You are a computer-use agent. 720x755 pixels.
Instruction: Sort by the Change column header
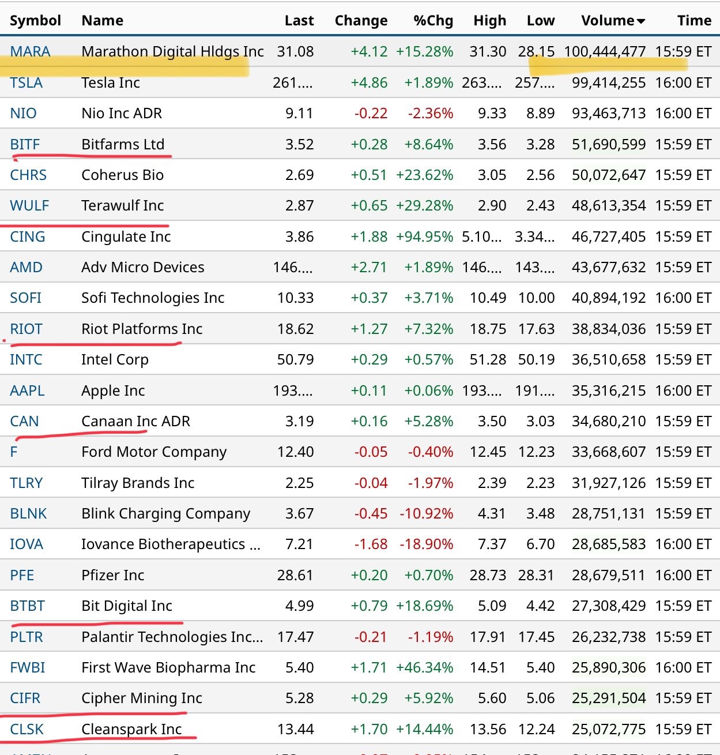coord(361,21)
